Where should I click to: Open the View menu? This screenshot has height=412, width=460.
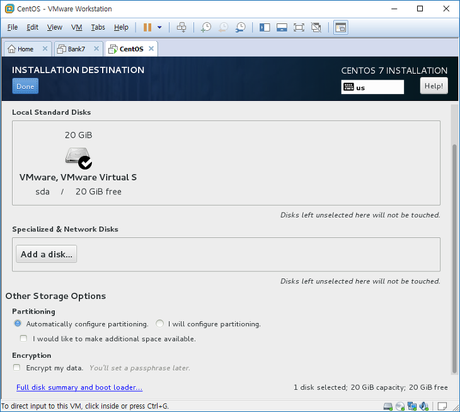click(x=55, y=27)
